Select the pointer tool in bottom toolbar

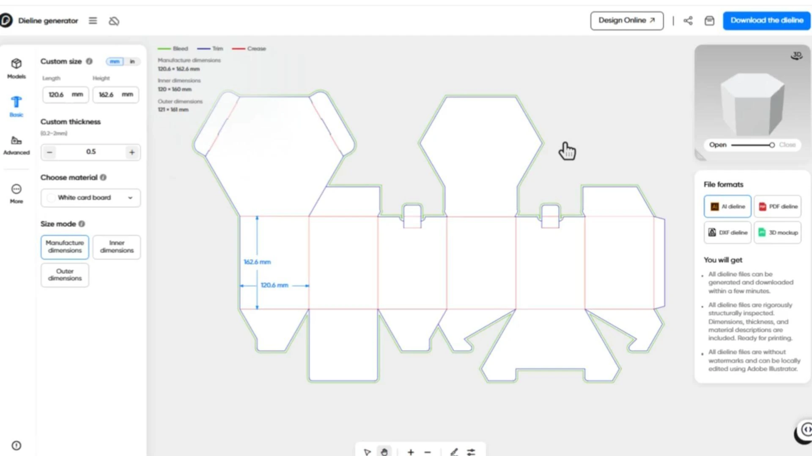(x=367, y=452)
